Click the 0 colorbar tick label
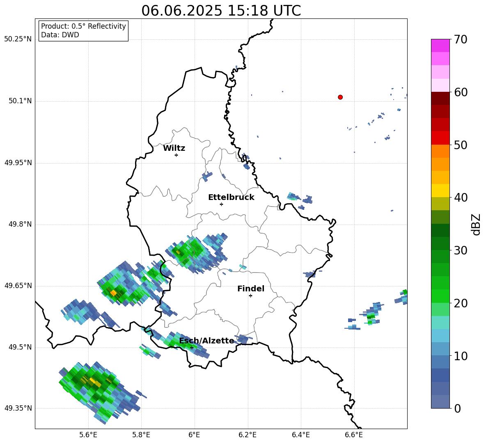This screenshot has height=443, width=486. (458, 408)
